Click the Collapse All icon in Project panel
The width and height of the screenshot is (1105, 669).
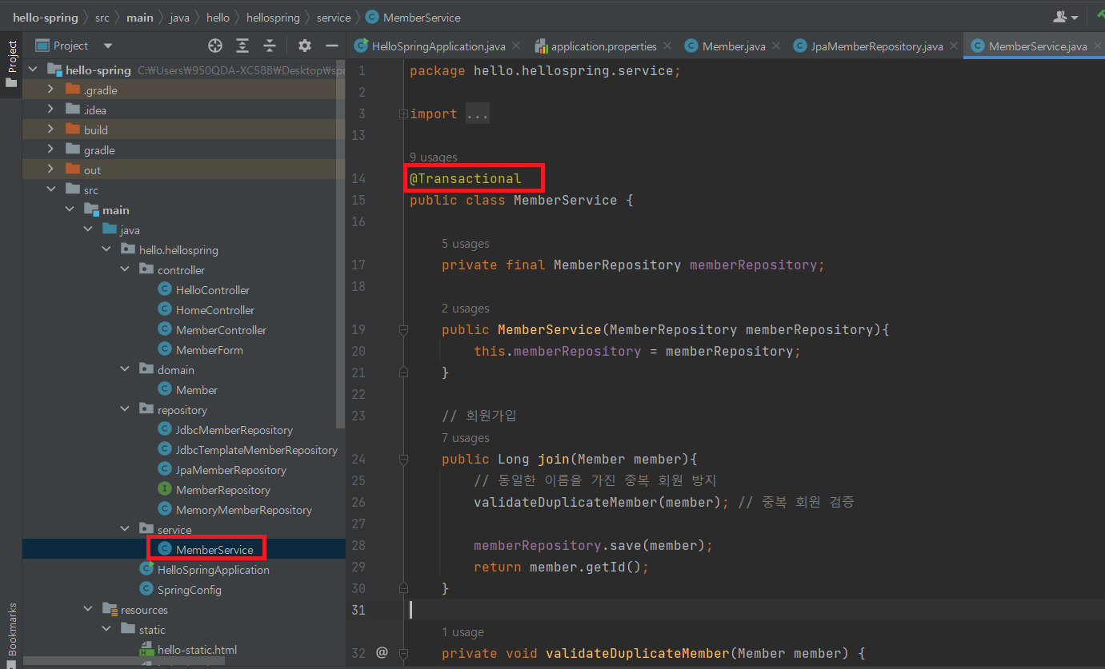270,46
